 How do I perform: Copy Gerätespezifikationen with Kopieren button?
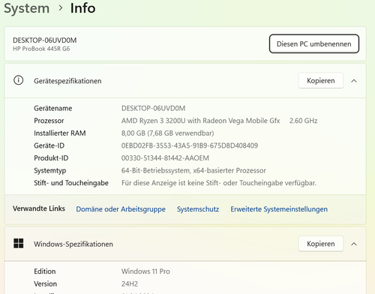coord(321,80)
